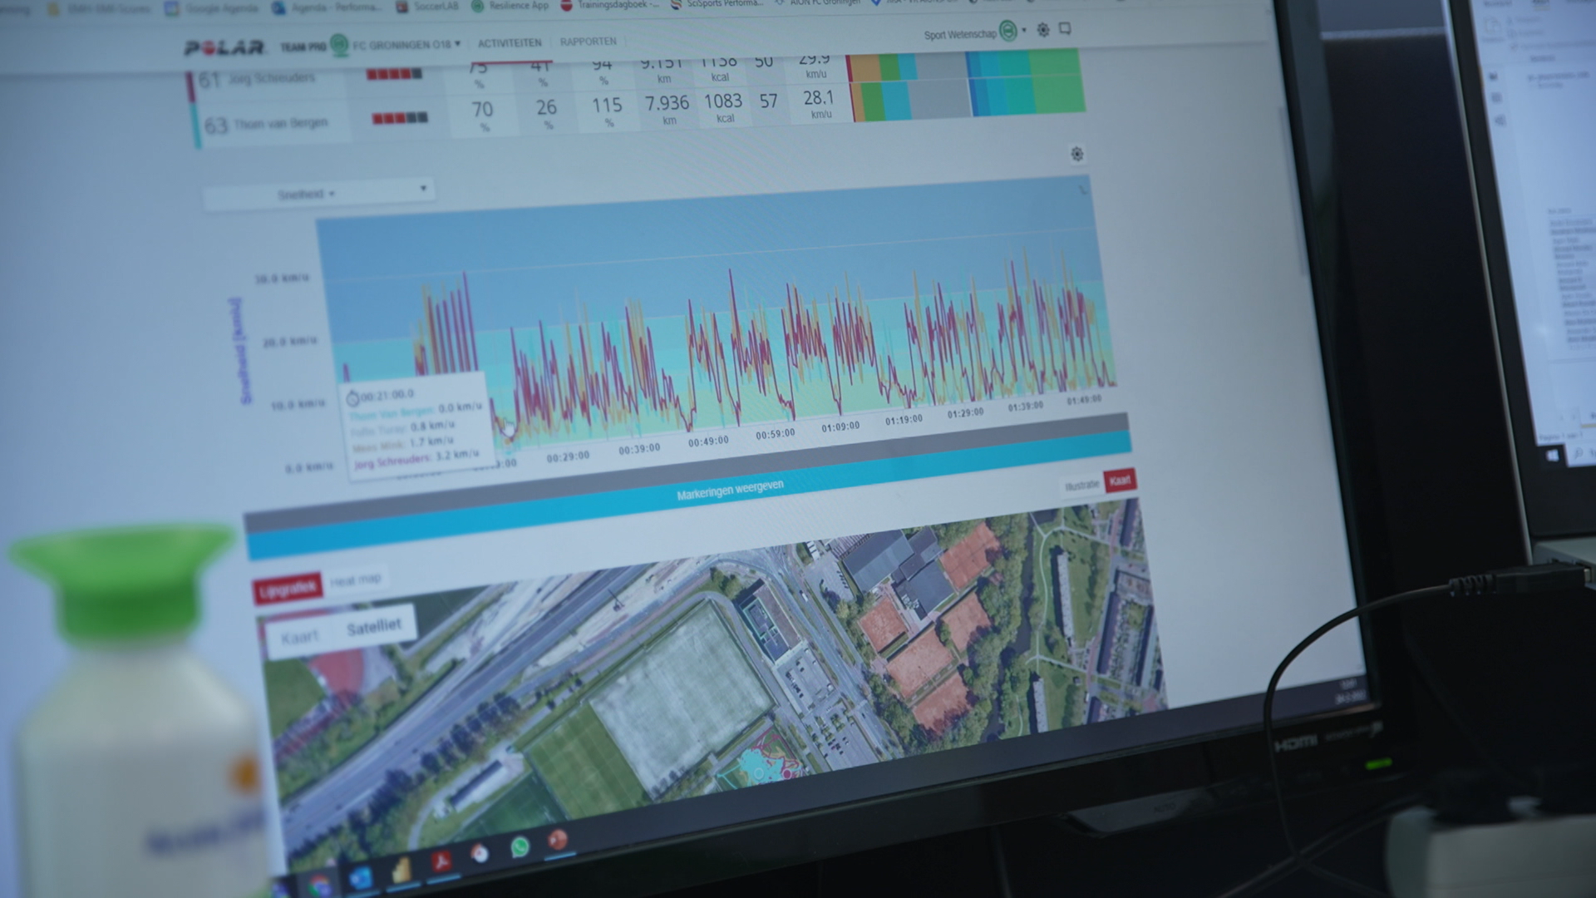
Task: Click the Sport Wetenschap profile avatar
Action: tap(1007, 32)
